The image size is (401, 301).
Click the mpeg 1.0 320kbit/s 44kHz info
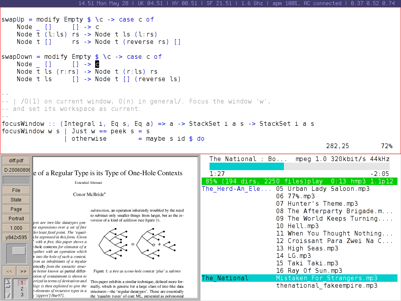click(342, 159)
